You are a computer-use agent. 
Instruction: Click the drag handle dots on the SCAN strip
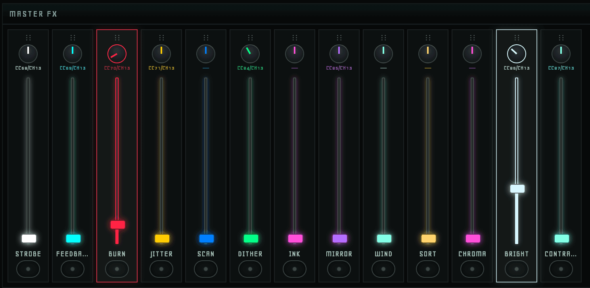pyautogui.click(x=206, y=38)
